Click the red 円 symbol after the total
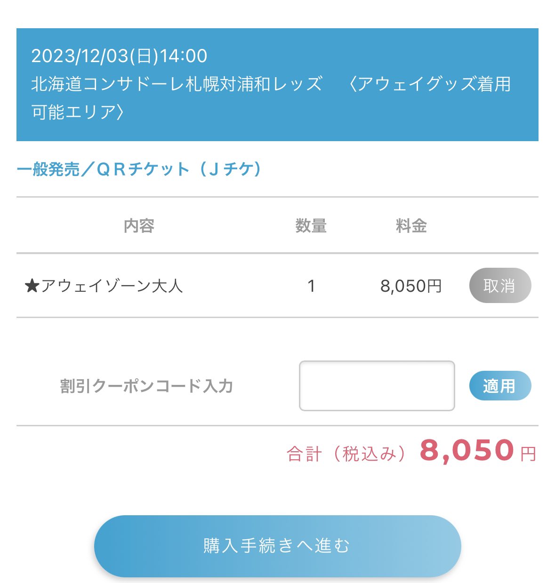555x583 pixels. [528, 454]
